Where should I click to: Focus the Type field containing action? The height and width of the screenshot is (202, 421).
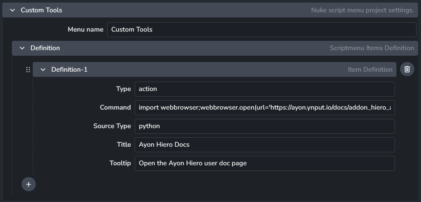(x=265, y=89)
